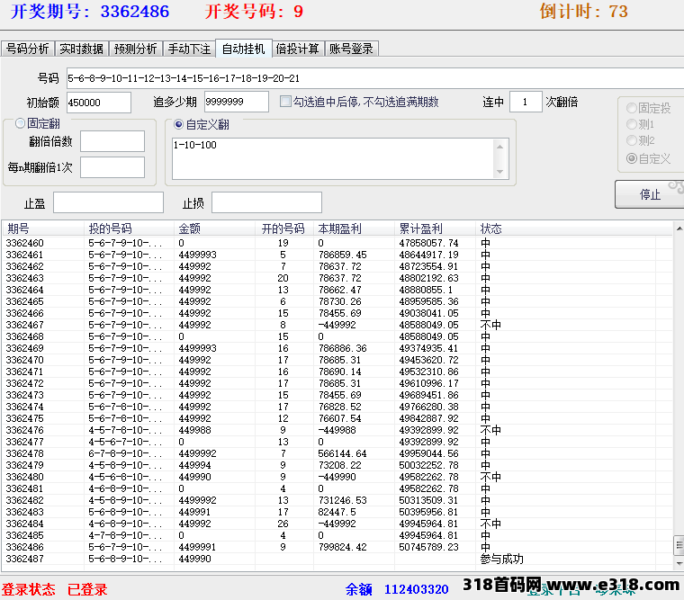The height and width of the screenshot is (600, 684).
Task: Sort table by 期号 column header
Action: [40, 228]
